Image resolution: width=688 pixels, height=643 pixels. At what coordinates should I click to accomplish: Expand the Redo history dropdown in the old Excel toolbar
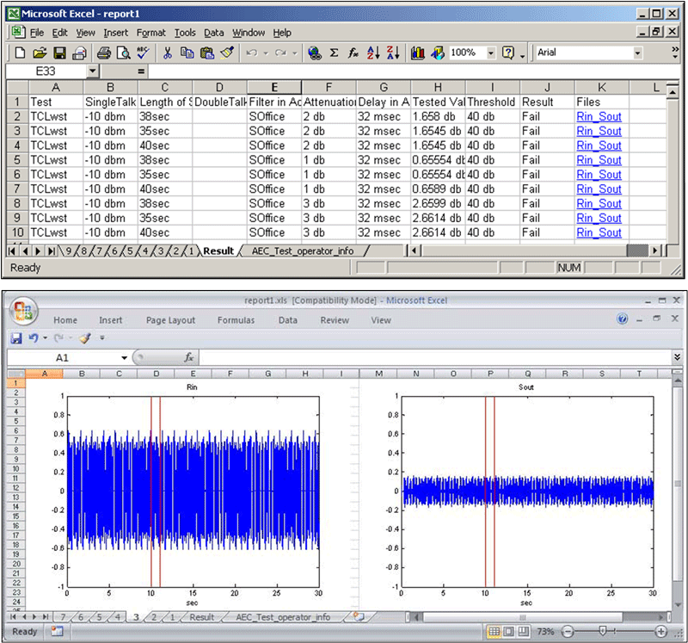(294, 53)
